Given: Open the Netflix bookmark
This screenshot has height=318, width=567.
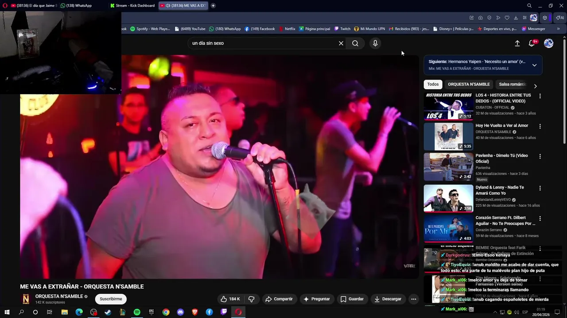Looking at the screenshot, I should point(287,29).
